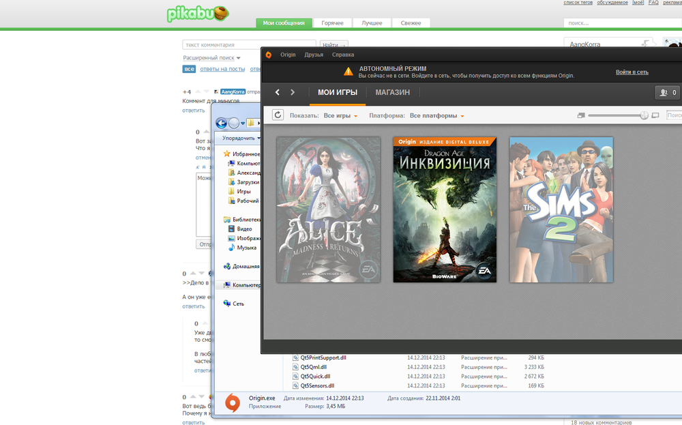Select Сеть in the Explorer sidebar
The height and width of the screenshot is (425, 682).
(238, 304)
